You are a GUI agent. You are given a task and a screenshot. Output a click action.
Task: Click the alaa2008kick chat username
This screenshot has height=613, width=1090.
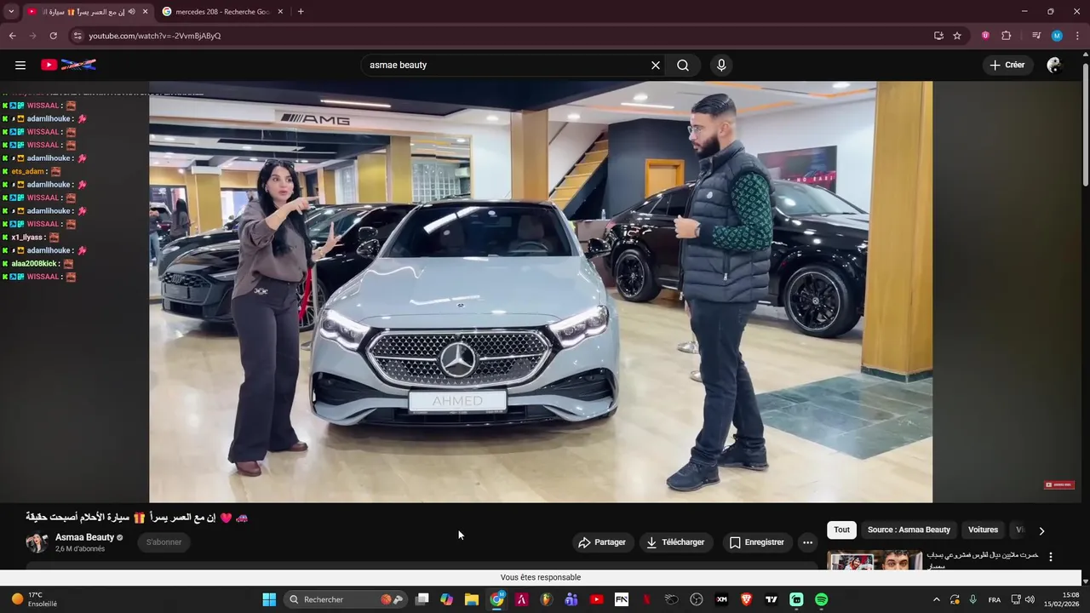34,264
